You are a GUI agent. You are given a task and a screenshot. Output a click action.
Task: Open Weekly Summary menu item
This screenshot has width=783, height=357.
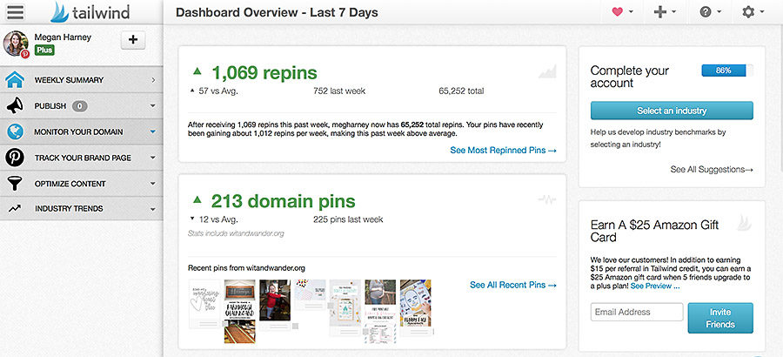pyautogui.click(x=82, y=79)
